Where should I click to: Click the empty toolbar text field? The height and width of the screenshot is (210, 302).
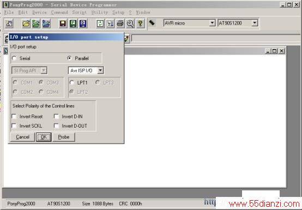pyautogui.click(x=216, y=39)
